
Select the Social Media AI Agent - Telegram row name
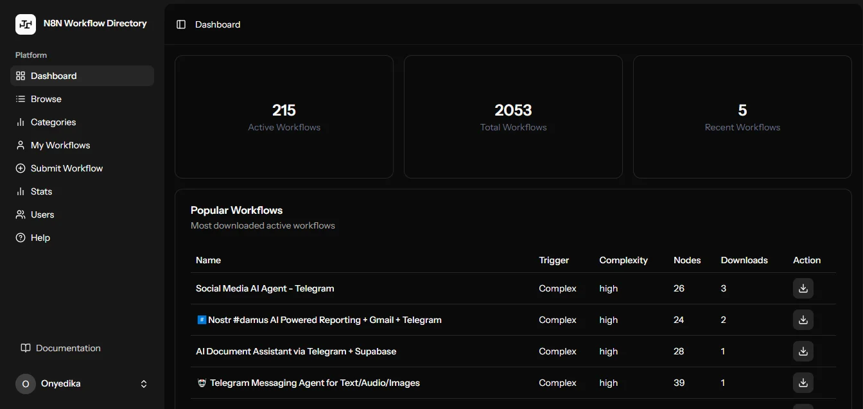click(265, 288)
